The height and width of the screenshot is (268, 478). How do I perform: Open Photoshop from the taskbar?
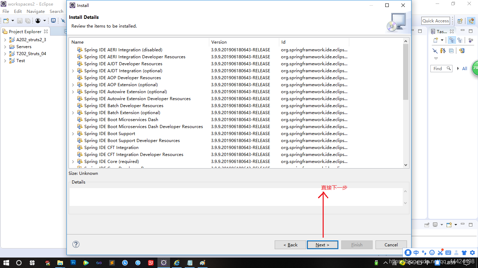[73, 263]
